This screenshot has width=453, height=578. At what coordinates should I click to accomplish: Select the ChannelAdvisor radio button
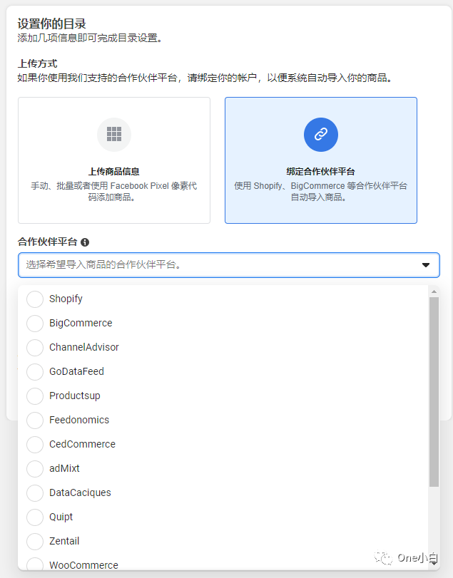[x=35, y=348]
